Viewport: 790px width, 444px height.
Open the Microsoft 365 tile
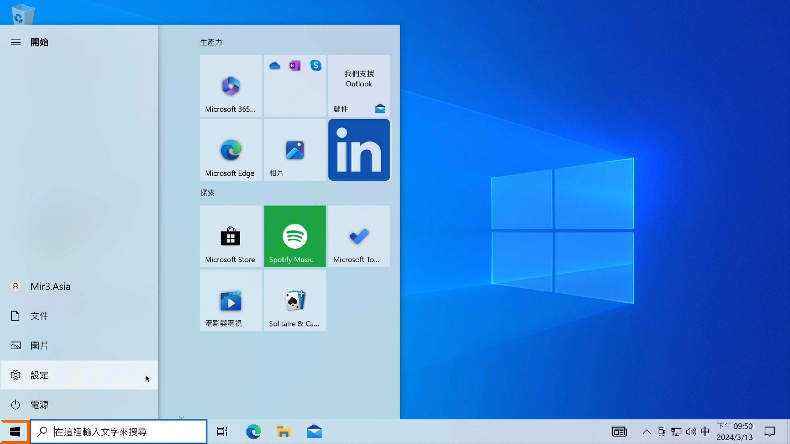click(230, 86)
